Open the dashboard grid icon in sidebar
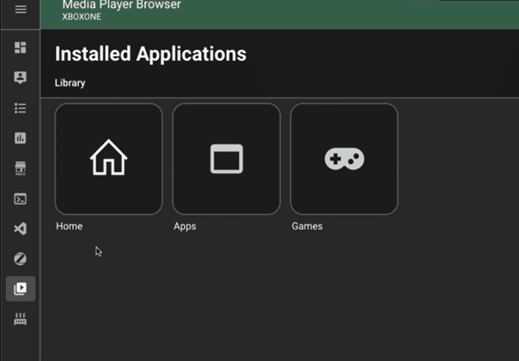Image resolution: width=519 pixels, height=361 pixels. pos(20,47)
